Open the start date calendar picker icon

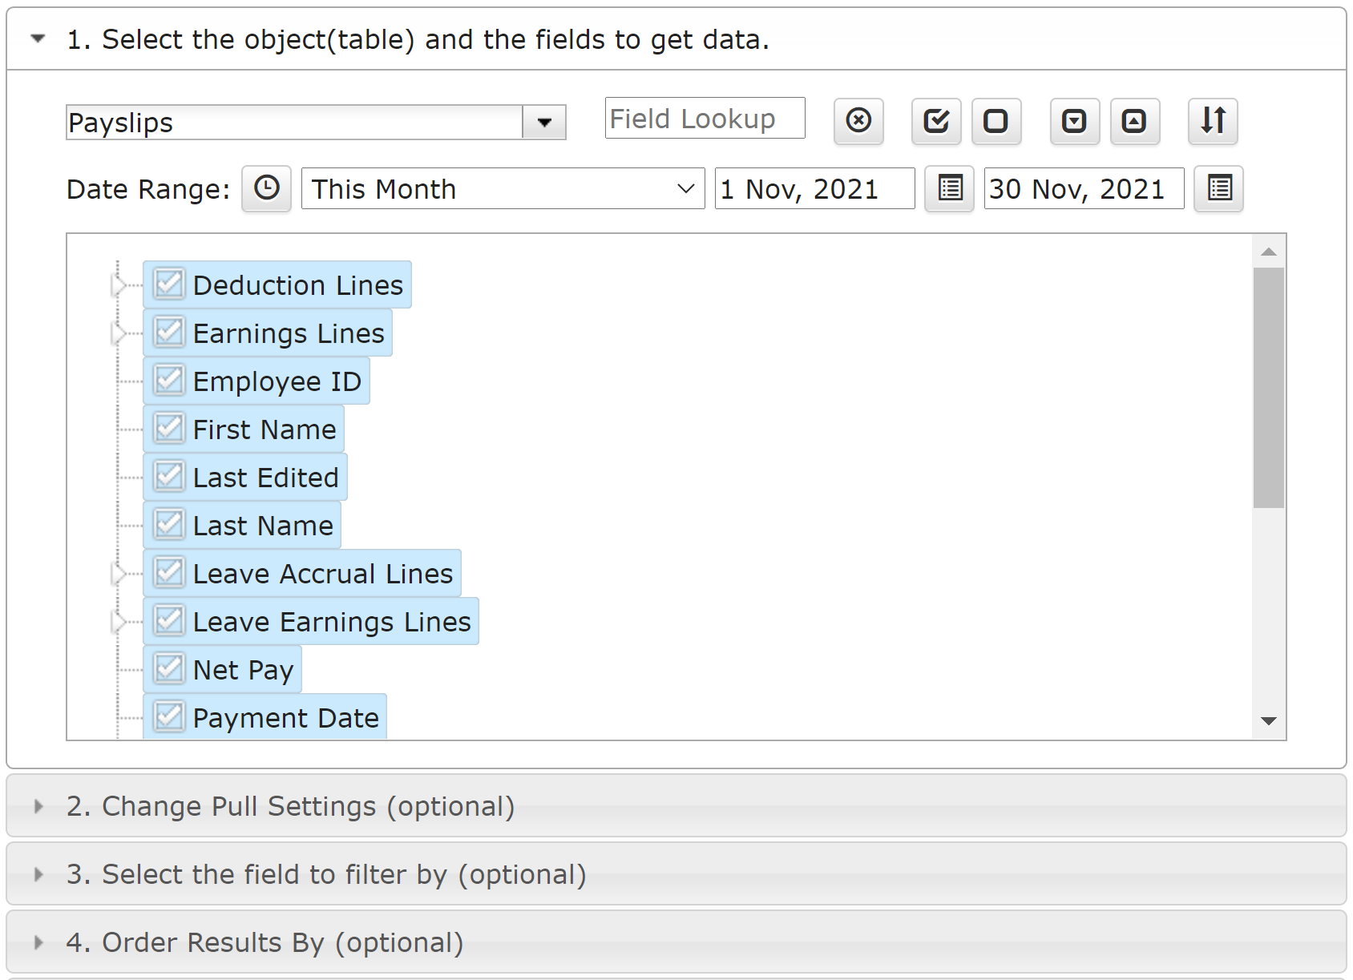tap(950, 189)
